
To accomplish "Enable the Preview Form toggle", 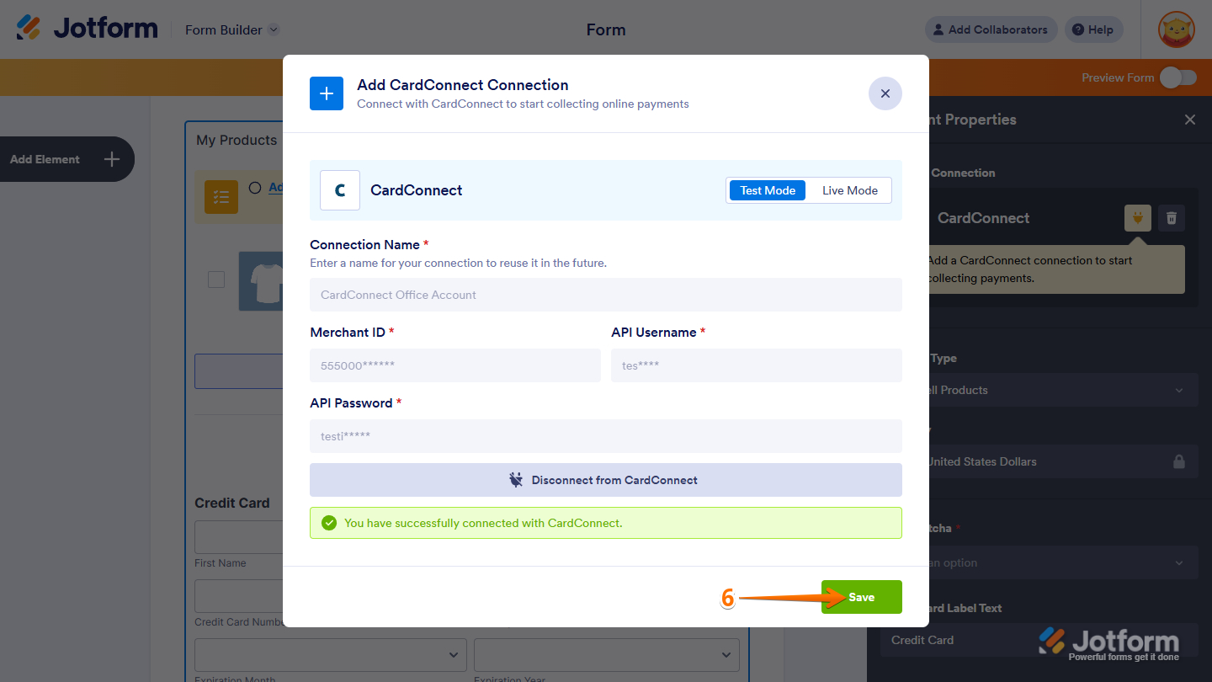I will tap(1178, 77).
